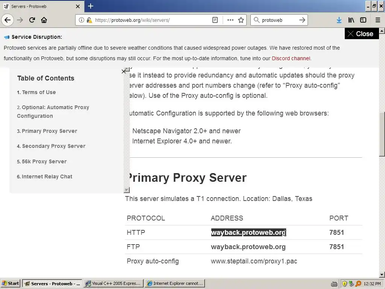Screen dimensions: 385x289
Task: Click the 12:32 PM clock
Action: [372, 284]
